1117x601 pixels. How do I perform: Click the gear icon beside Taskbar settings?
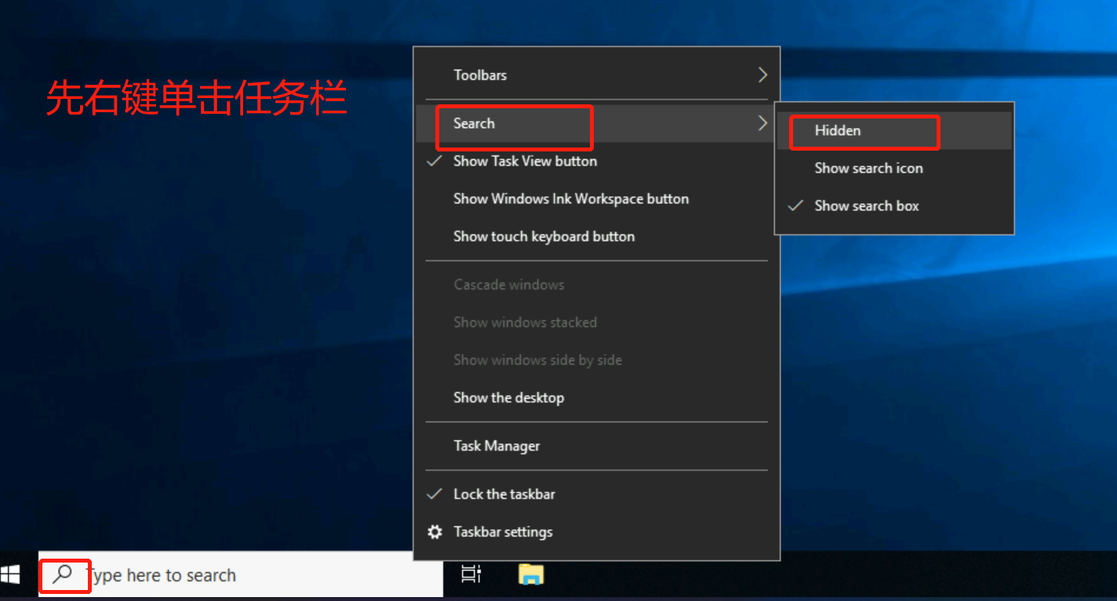(x=435, y=532)
